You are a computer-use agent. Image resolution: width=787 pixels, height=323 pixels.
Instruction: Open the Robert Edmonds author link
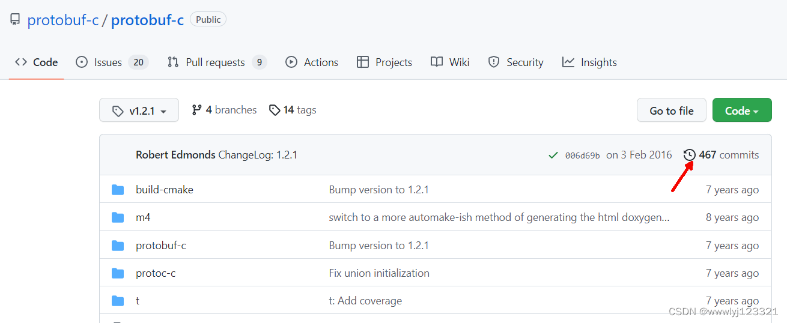(175, 155)
